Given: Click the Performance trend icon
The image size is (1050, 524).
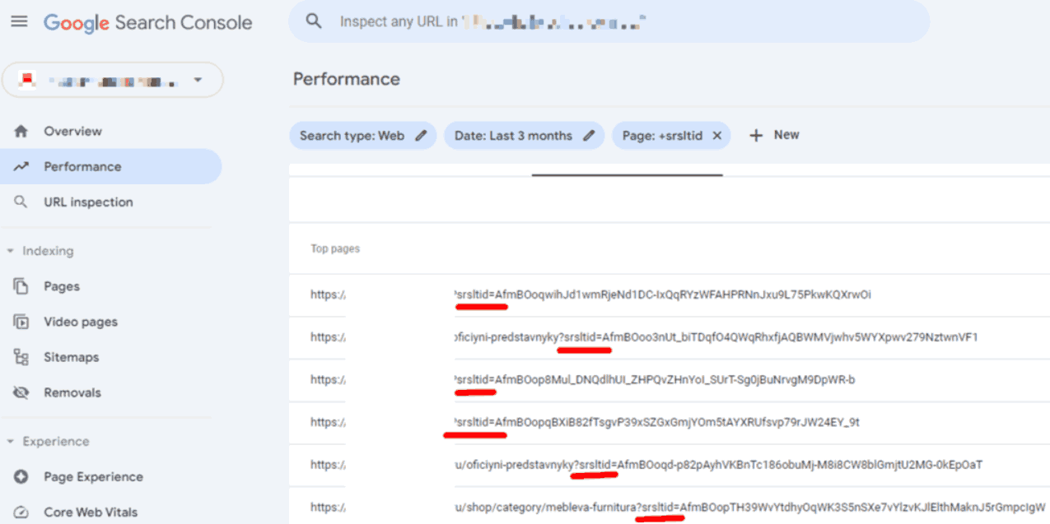Looking at the screenshot, I should (x=21, y=167).
